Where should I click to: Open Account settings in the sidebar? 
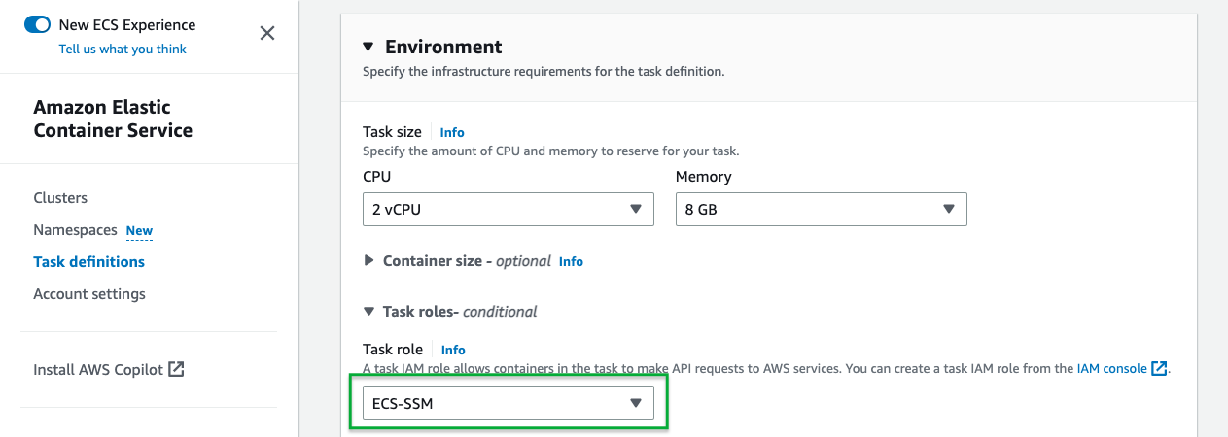(x=89, y=294)
